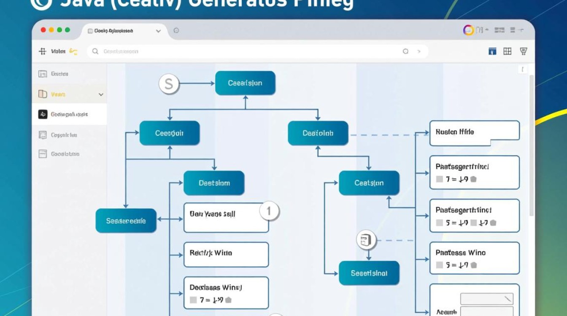Open the first item in left sidebar
The image size is (567, 316).
(59, 74)
